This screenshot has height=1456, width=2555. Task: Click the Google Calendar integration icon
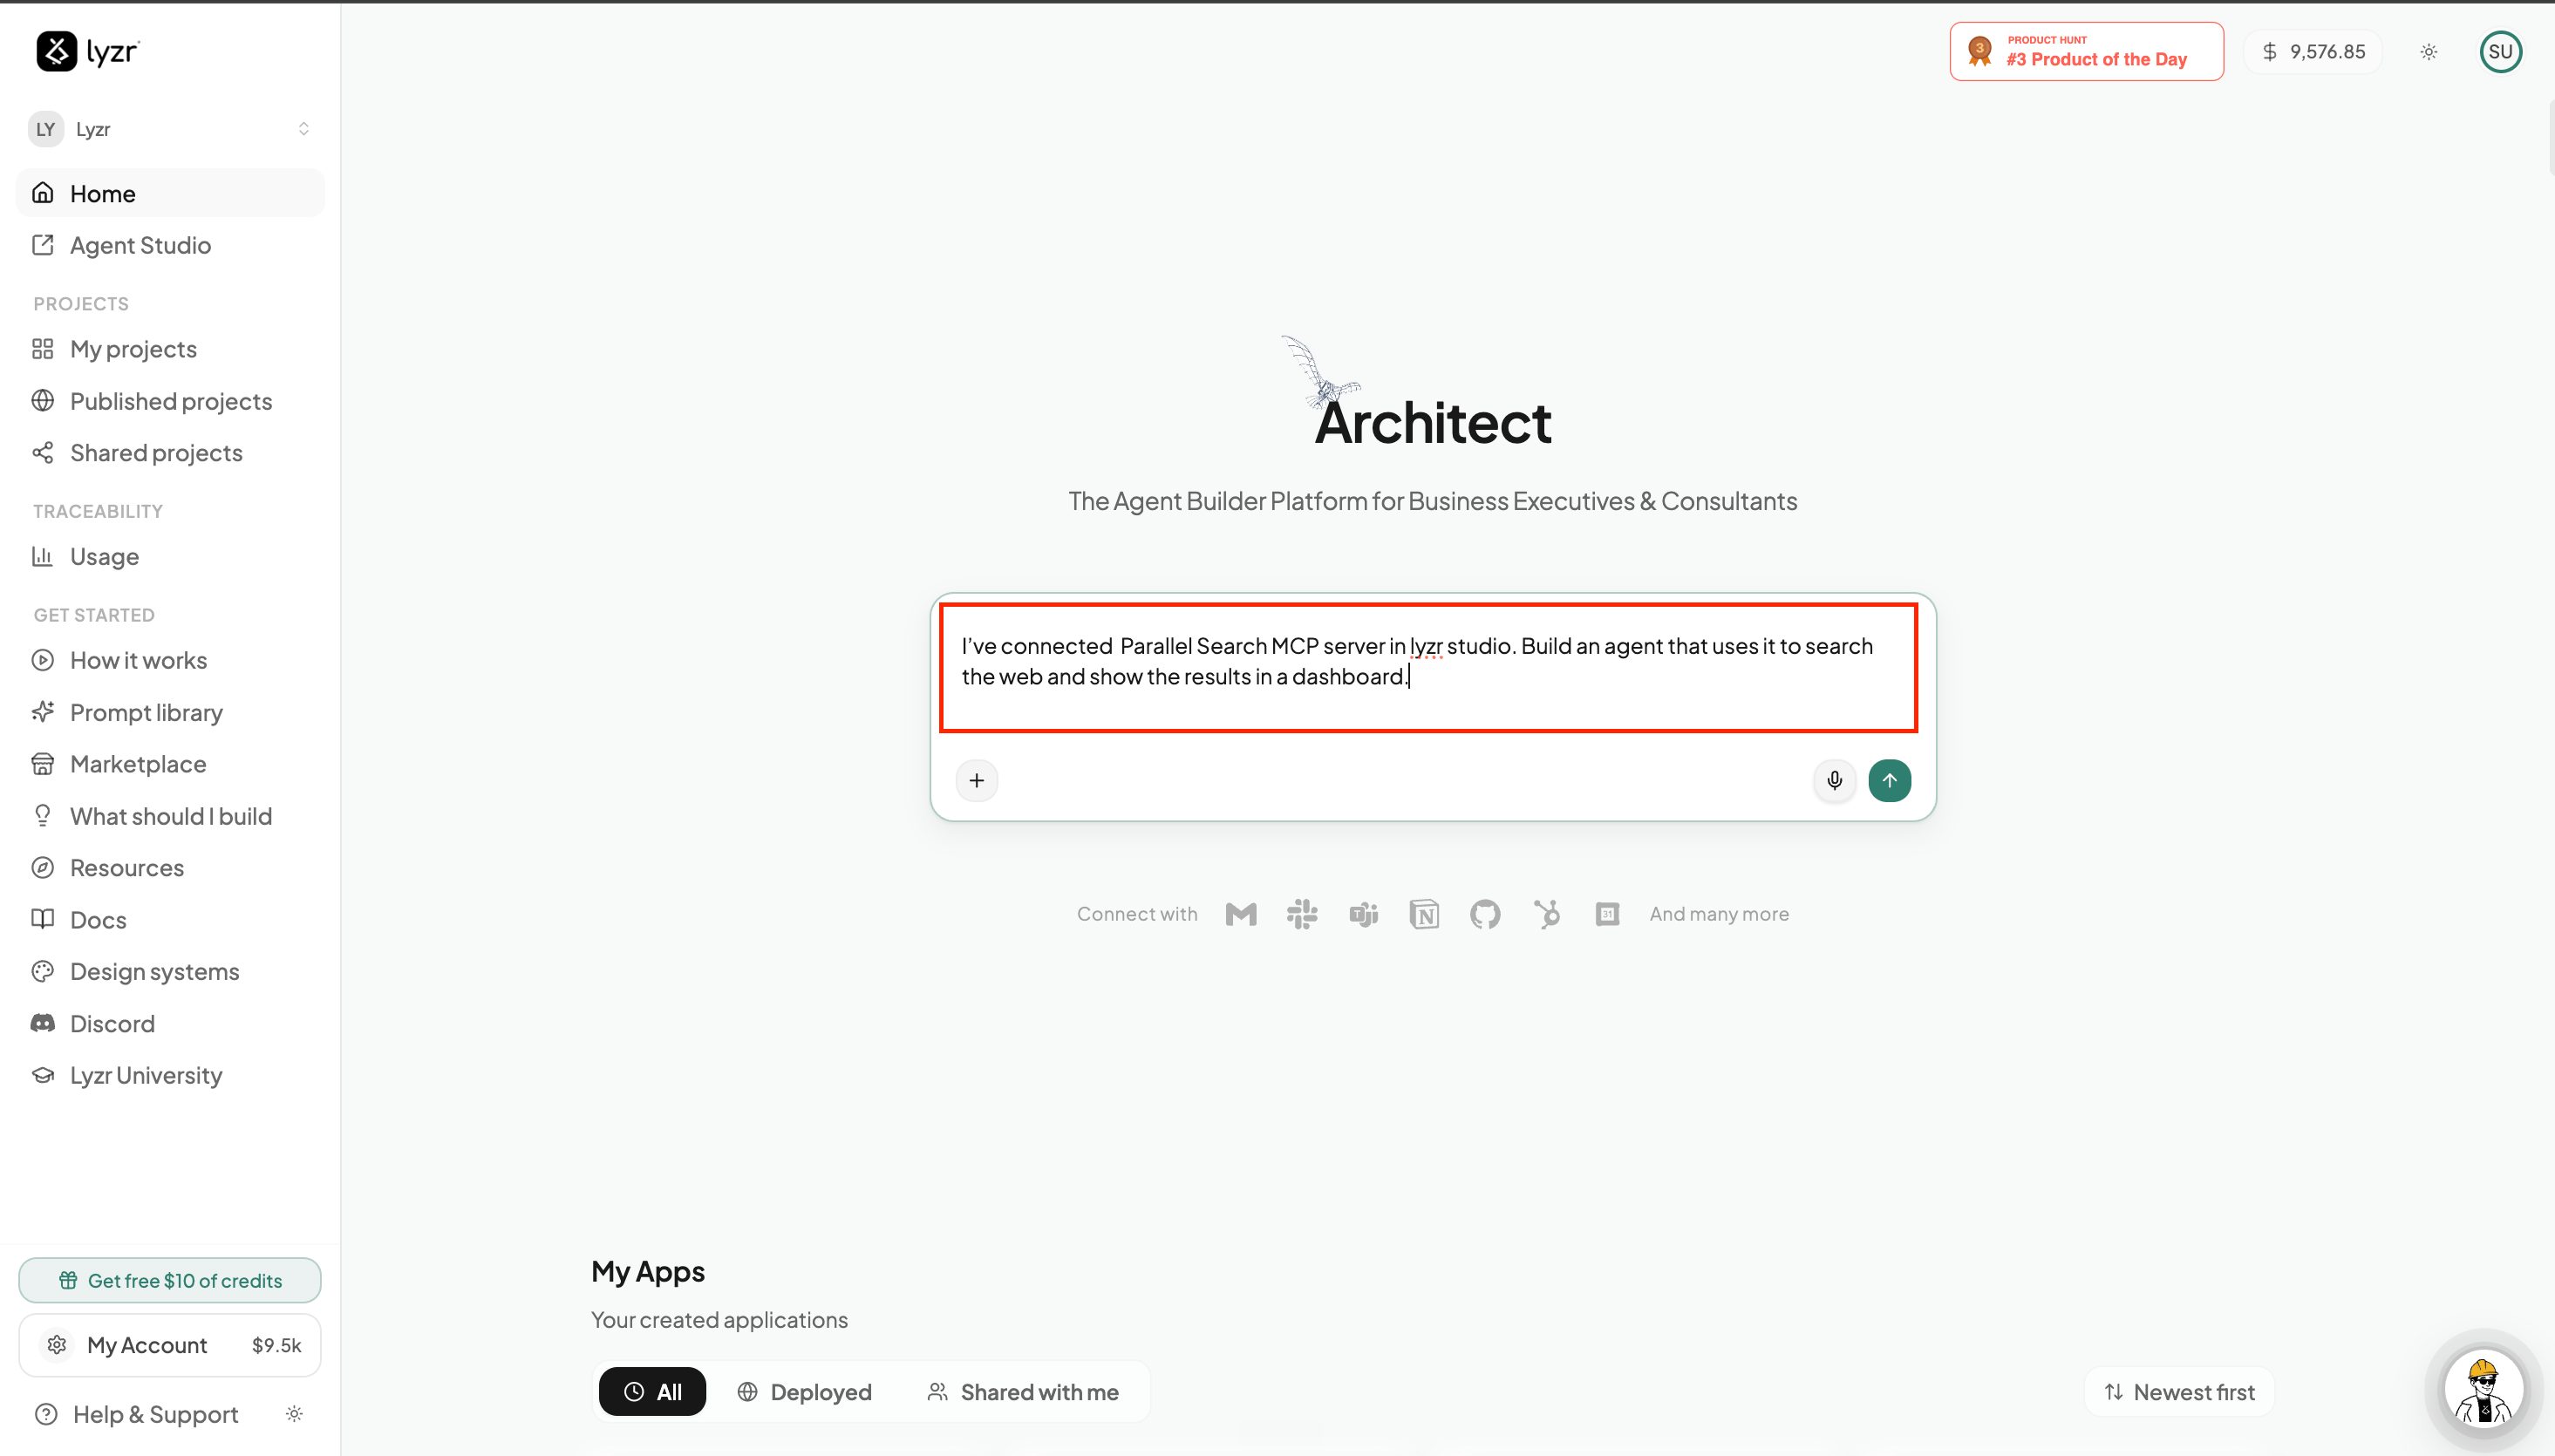[1607, 914]
